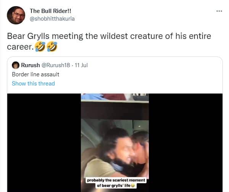Viewport: 229px width, 192px height.
Task: Visit the @shobhitthakuria handle
Action: [52, 19]
